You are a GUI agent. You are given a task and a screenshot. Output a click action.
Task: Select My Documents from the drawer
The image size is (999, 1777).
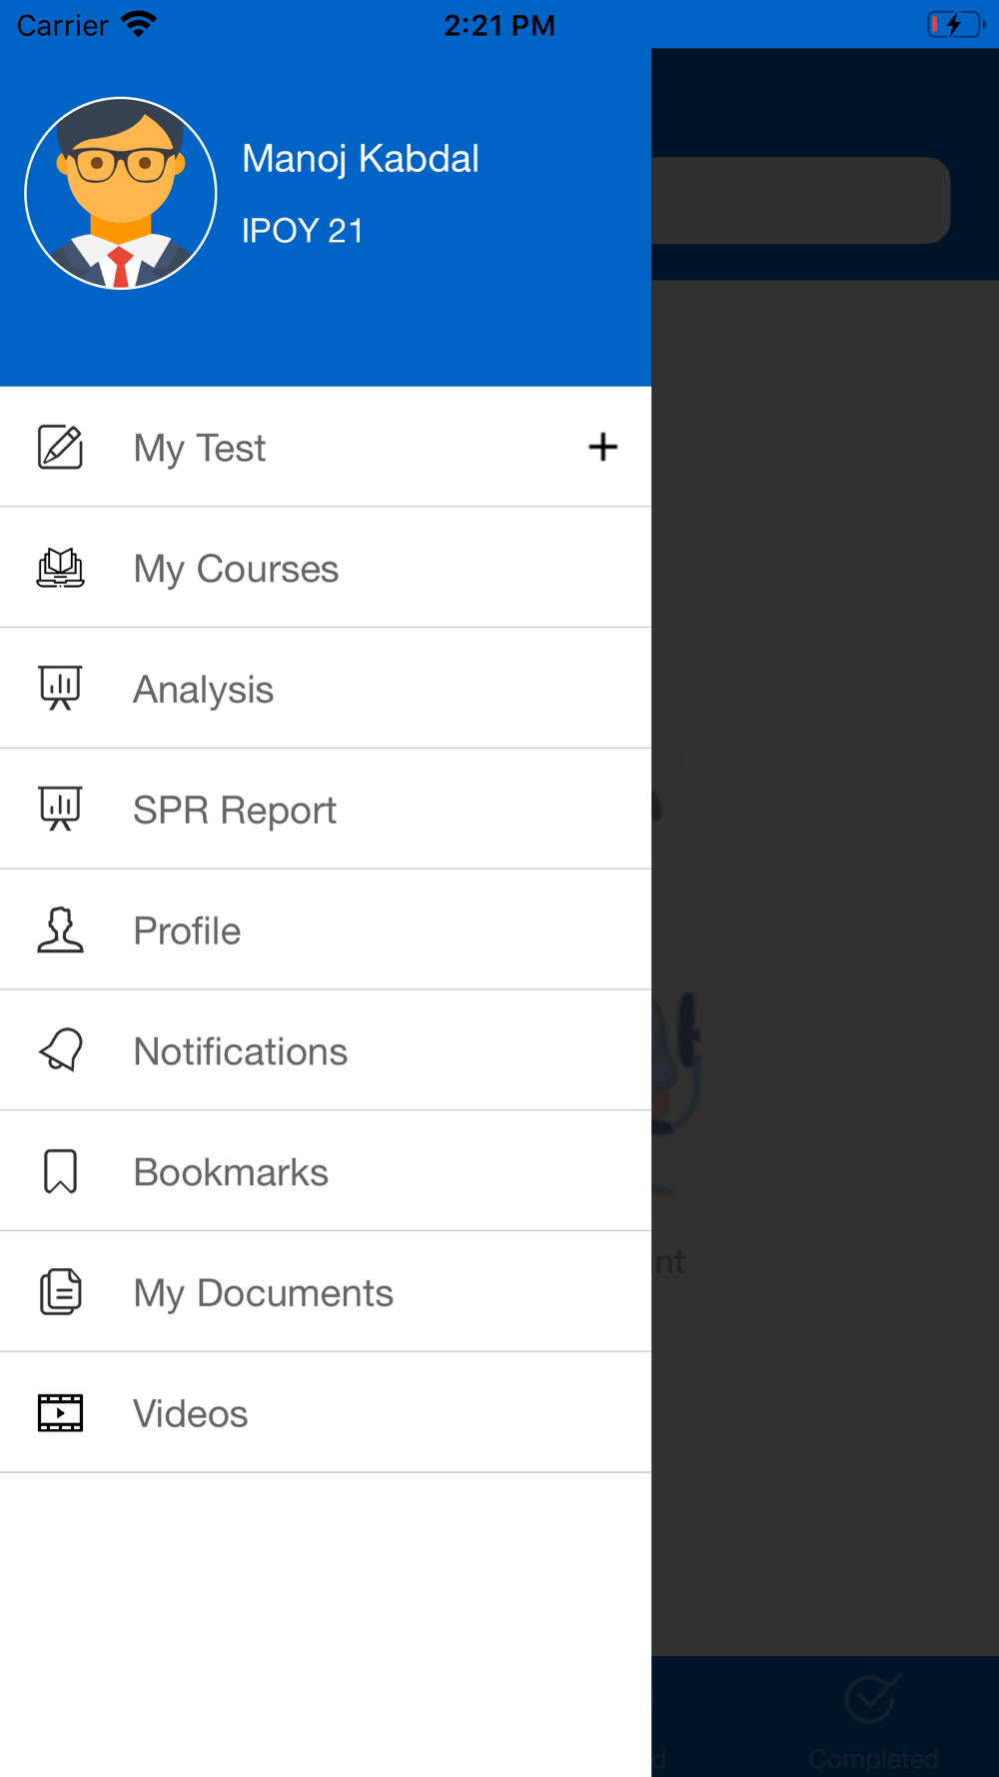[x=326, y=1292]
